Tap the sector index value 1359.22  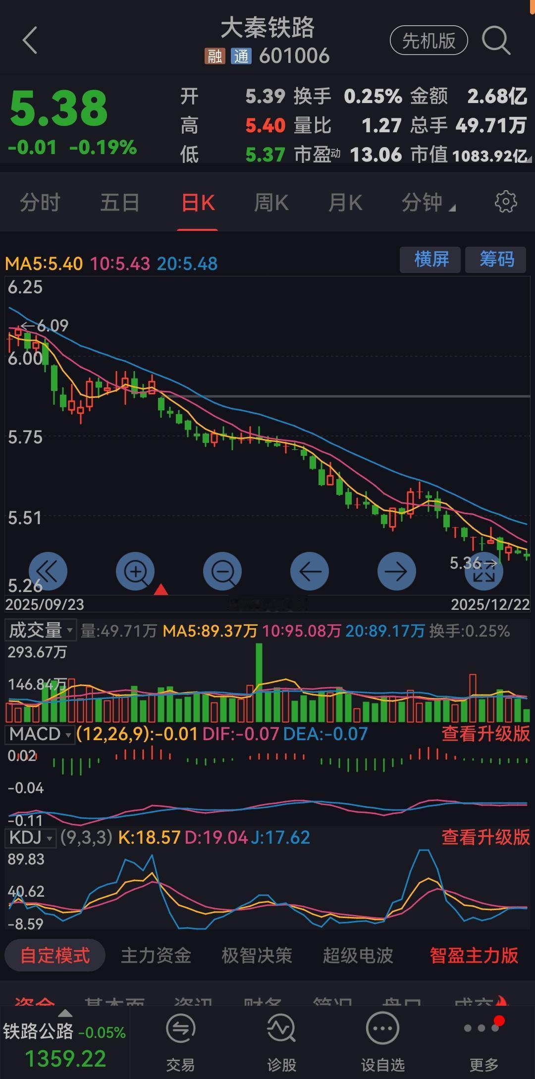click(x=65, y=1059)
